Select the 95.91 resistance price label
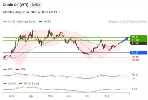This screenshot has width=148, height=100. [x=135, y=37]
